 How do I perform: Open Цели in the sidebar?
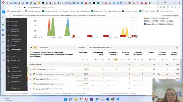click(x=13, y=57)
